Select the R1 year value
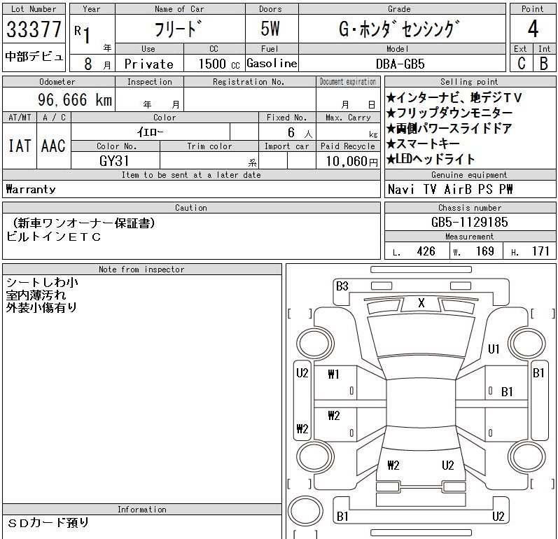558x539 pixels. 83,34
